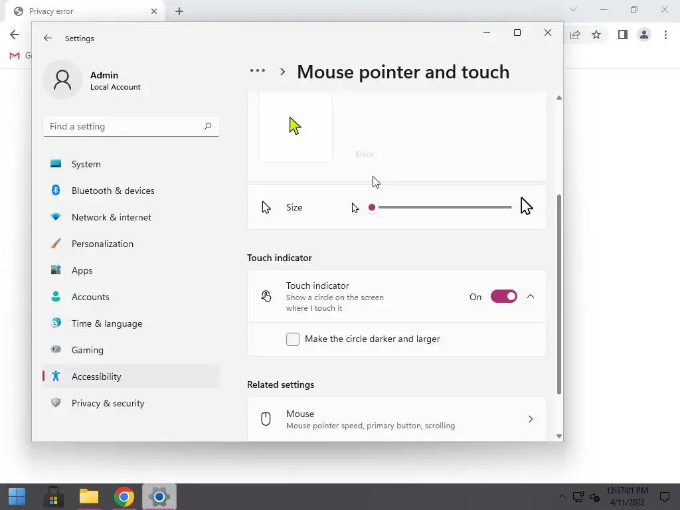Open Chrome three-dot menu
This screenshot has height=510, width=680.
pos(665,35)
